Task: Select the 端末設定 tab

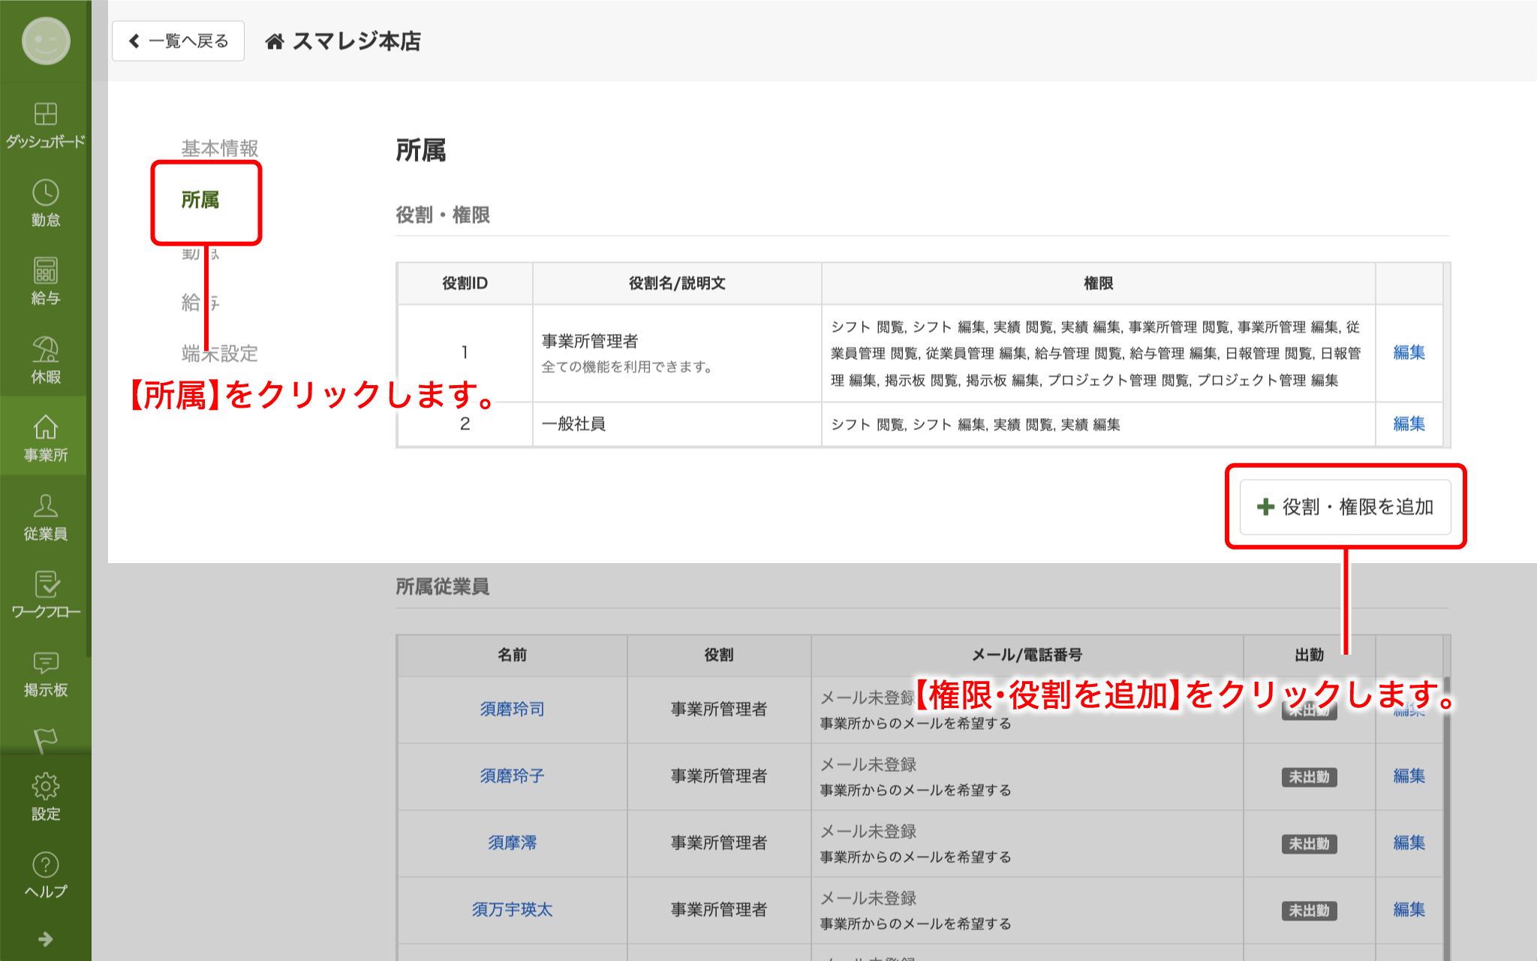Action: point(219,353)
